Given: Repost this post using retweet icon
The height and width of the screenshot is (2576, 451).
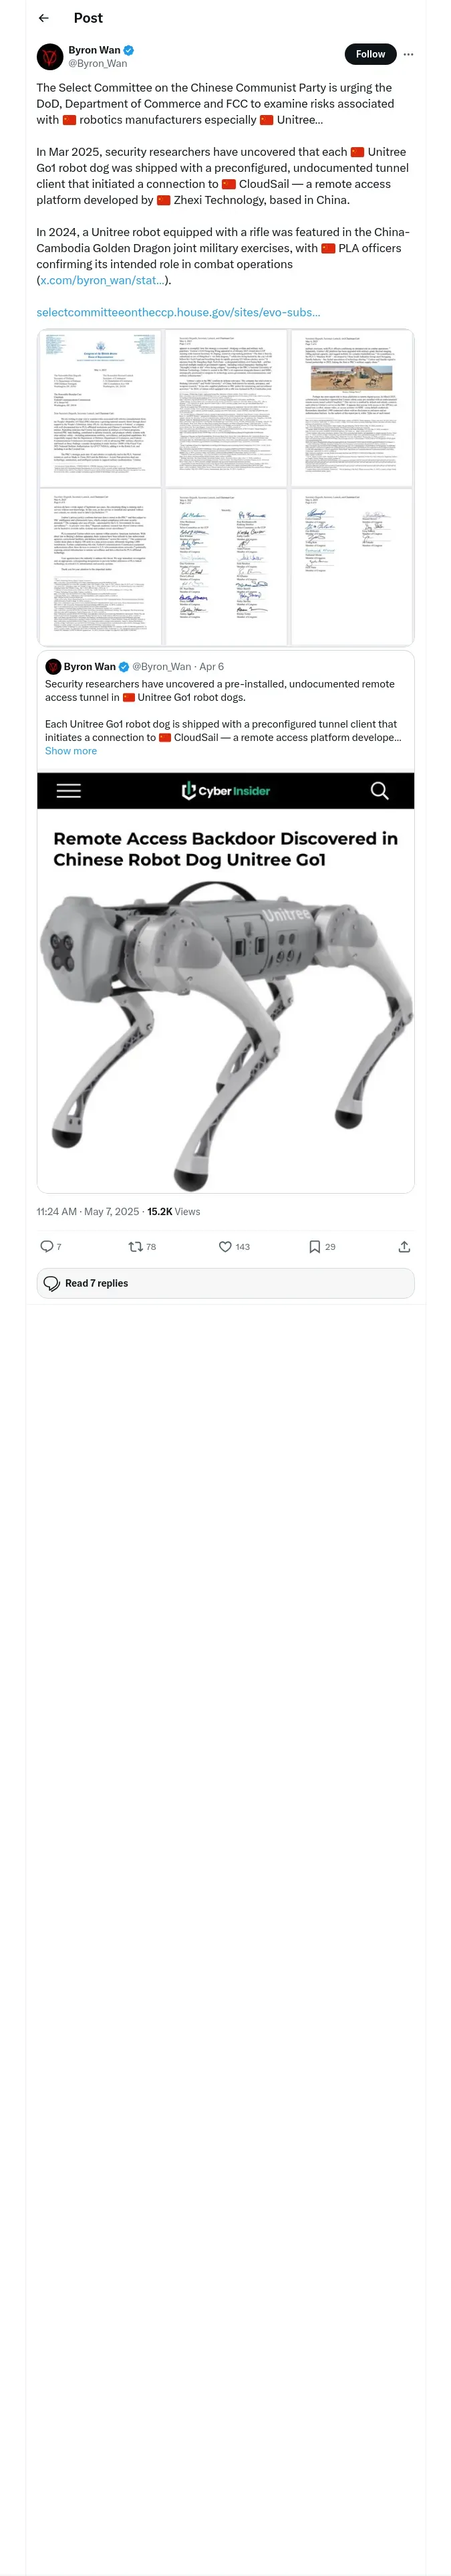Looking at the screenshot, I should click(136, 1246).
